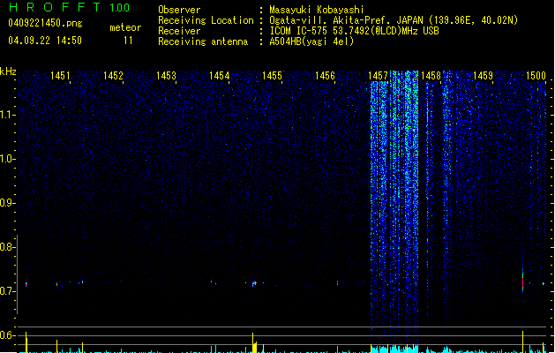The height and width of the screenshot is (353, 555).
Task: Click the 1.0 frequency axis label
Action: click(7, 159)
